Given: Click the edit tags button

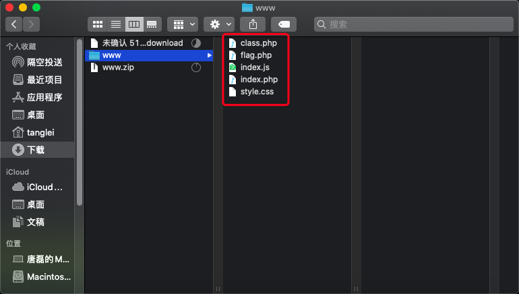Looking at the screenshot, I should 284,24.
